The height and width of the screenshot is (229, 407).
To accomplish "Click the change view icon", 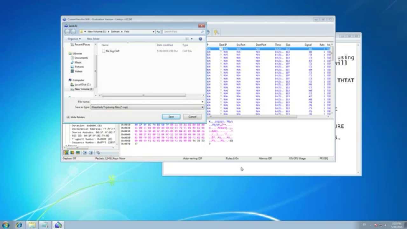I will (187, 39).
